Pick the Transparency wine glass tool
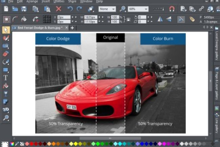 coord(5,93)
